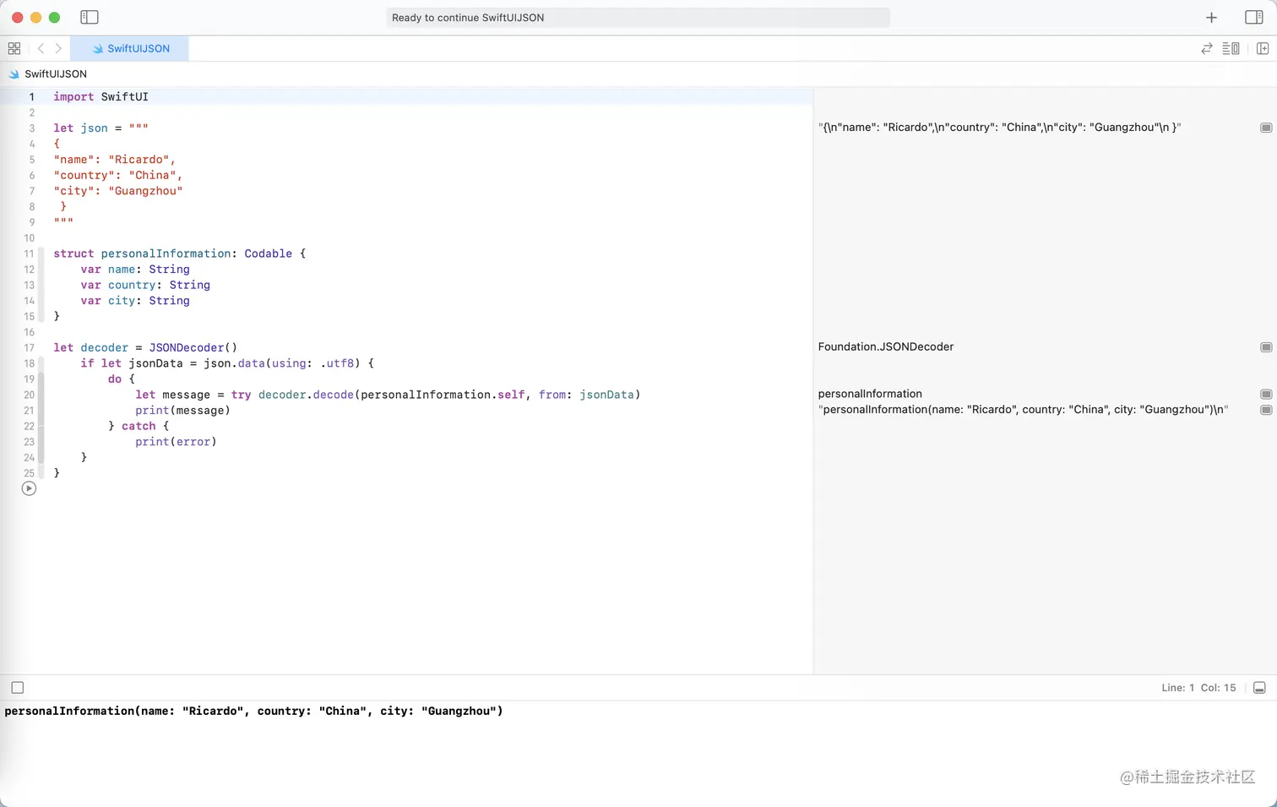Add editor on right icon

click(1263, 48)
